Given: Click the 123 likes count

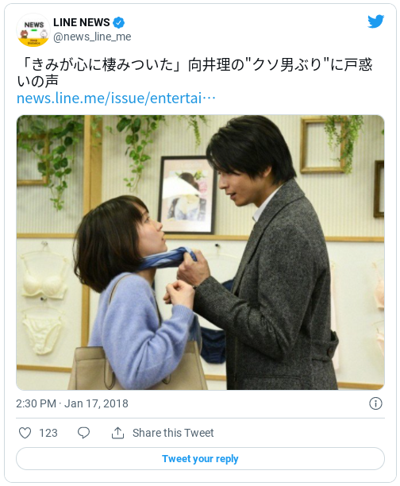Looking at the screenshot, I should [48, 433].
